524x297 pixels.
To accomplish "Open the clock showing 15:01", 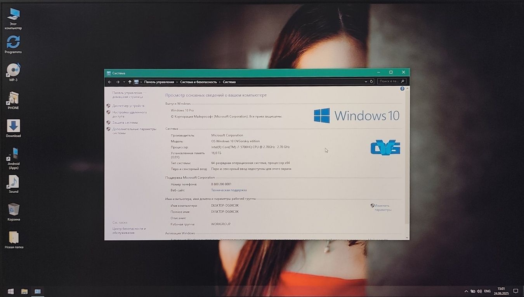I will click(501, 291).
